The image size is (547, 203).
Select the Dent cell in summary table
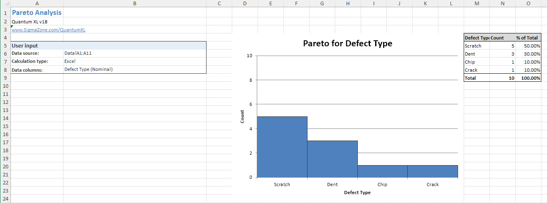477,54
